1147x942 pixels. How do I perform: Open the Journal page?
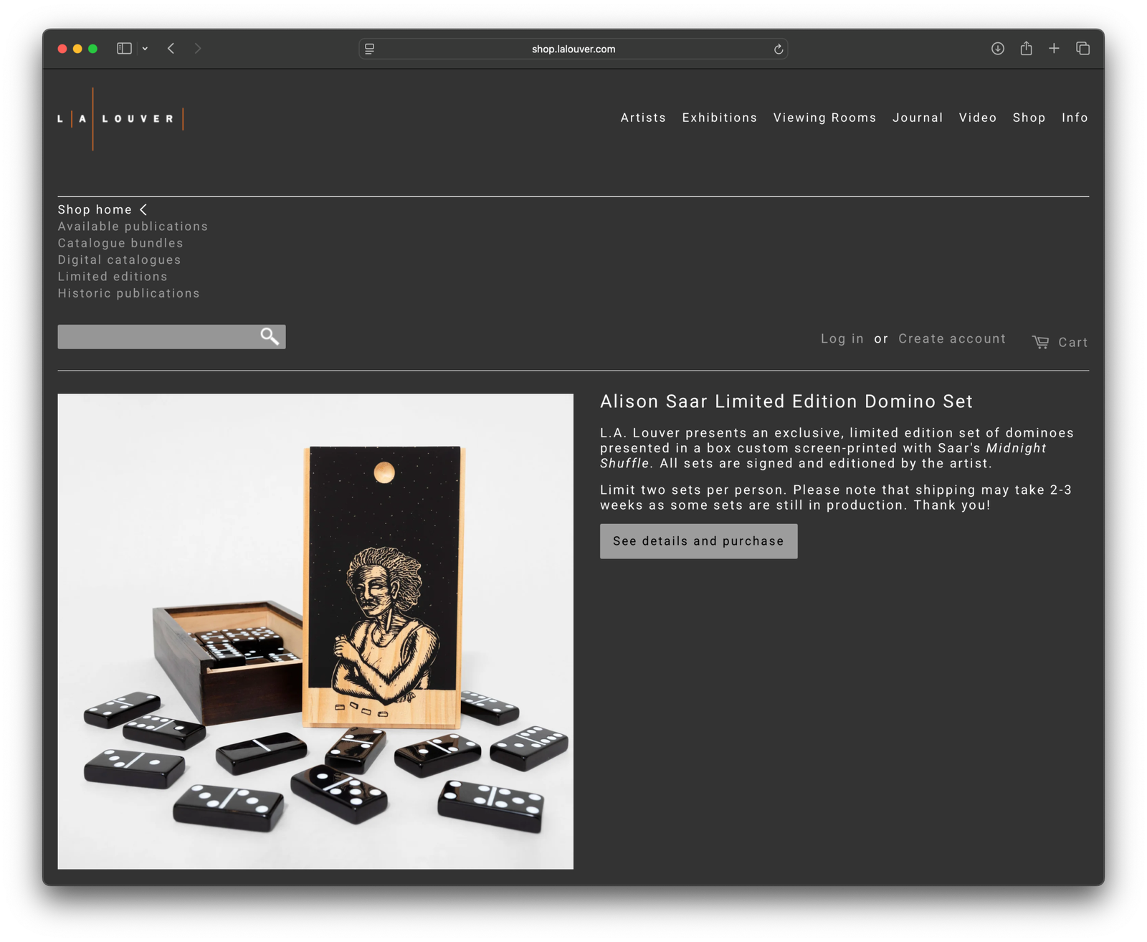click(918, 118)
